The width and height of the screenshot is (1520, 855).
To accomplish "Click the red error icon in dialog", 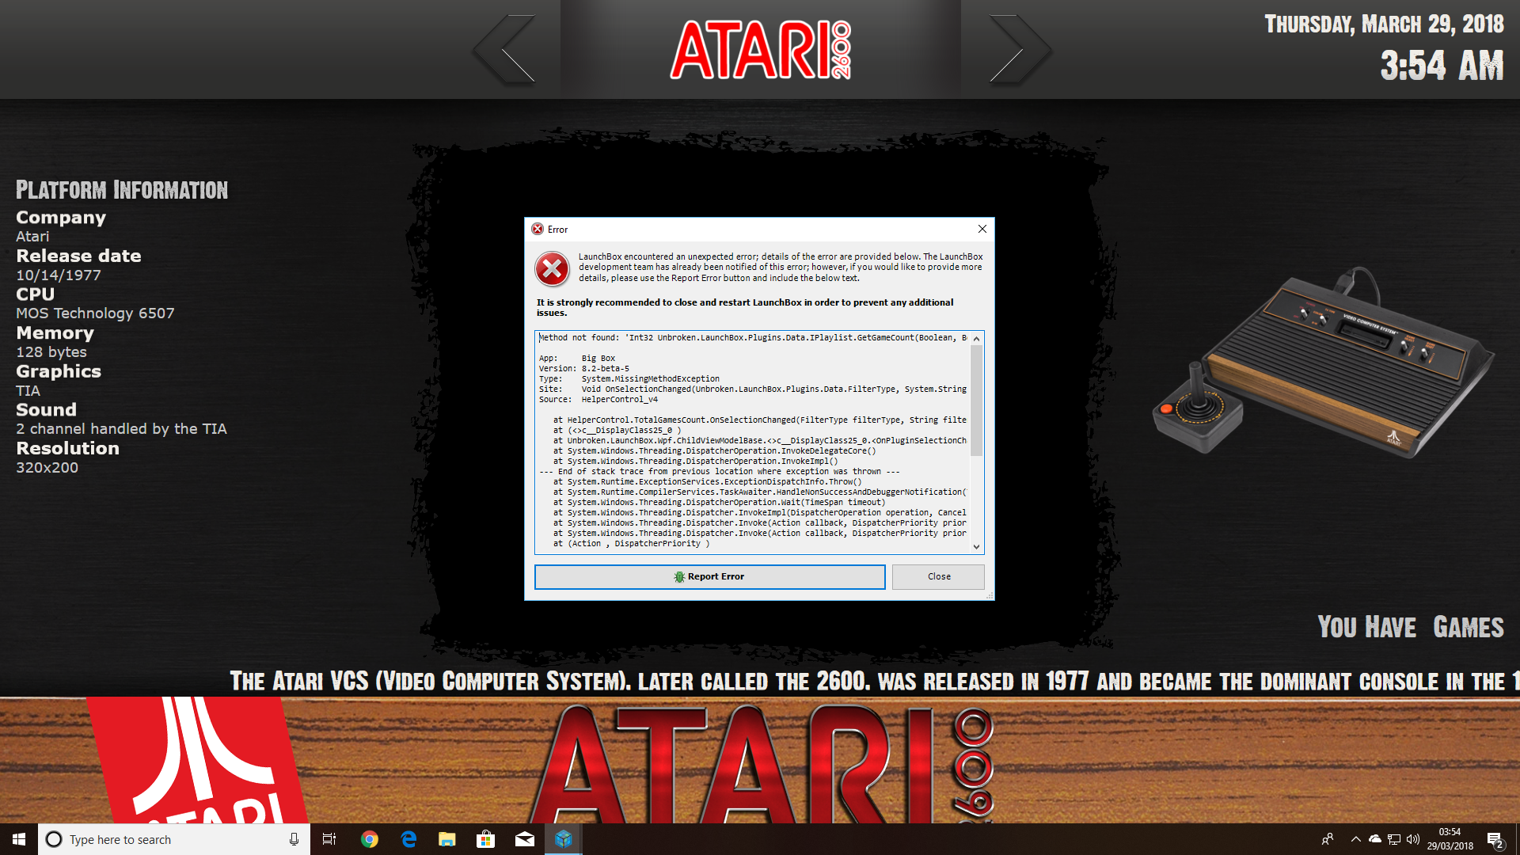I will pos(552,269).
